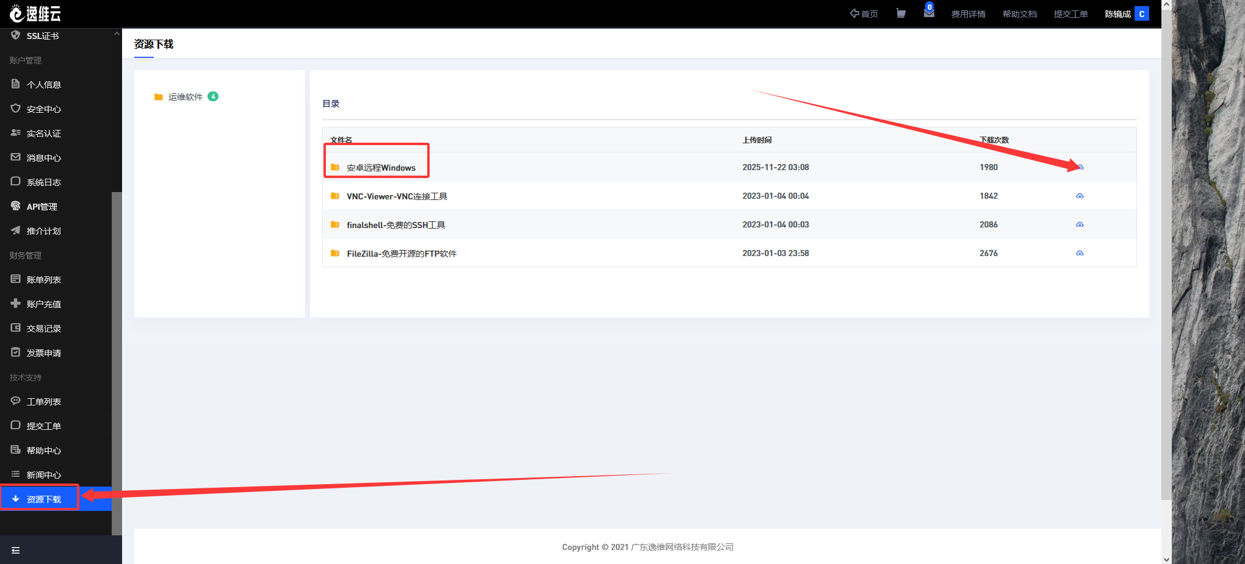1245x564 pixels.
Task: Open 运维软件 folder in left tree
Action: [185, 97]
